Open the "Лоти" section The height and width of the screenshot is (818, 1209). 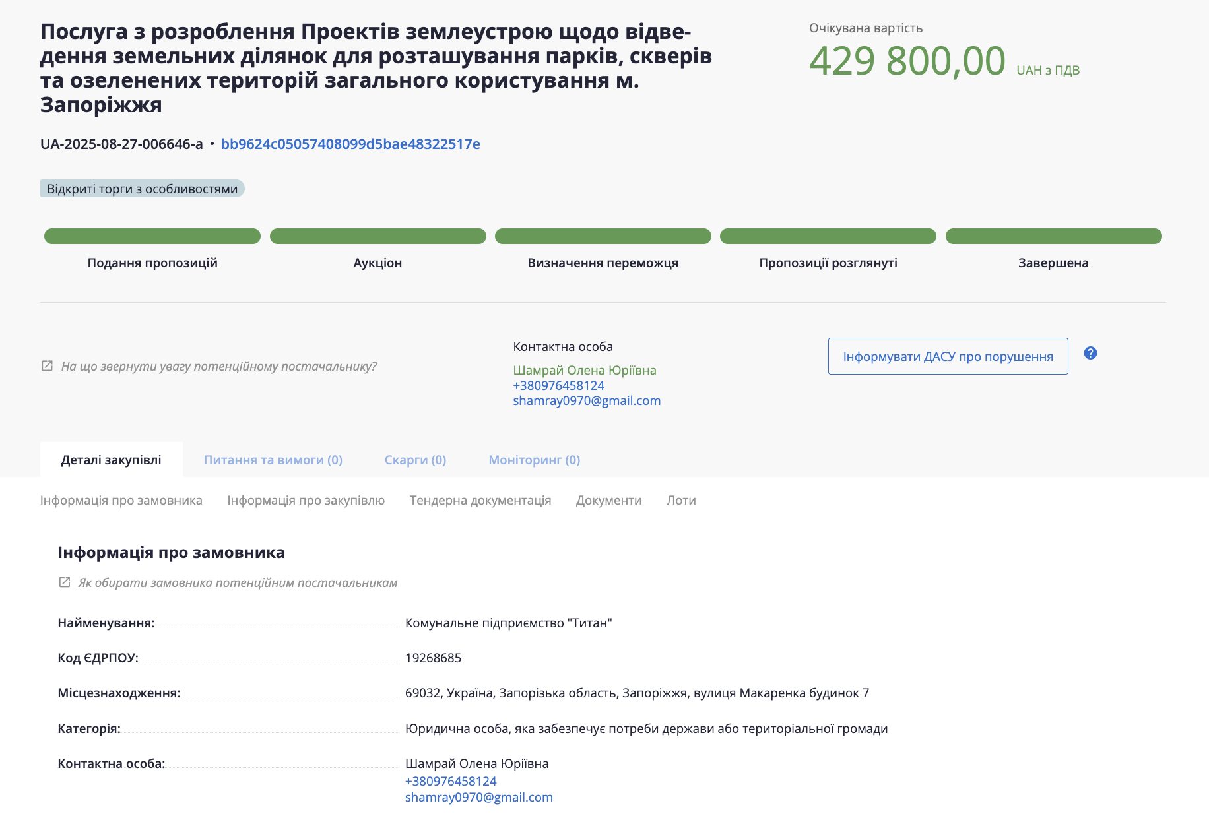point(682,500)
